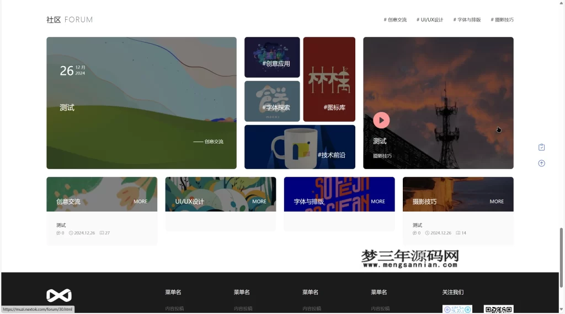The image size is (565, 314).
Task: Click the page vertical scrollbar thumb
Action: [561, 257]
